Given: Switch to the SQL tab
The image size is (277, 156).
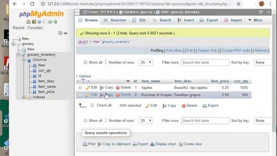Looking at the screenshot, I should point(139,20).
